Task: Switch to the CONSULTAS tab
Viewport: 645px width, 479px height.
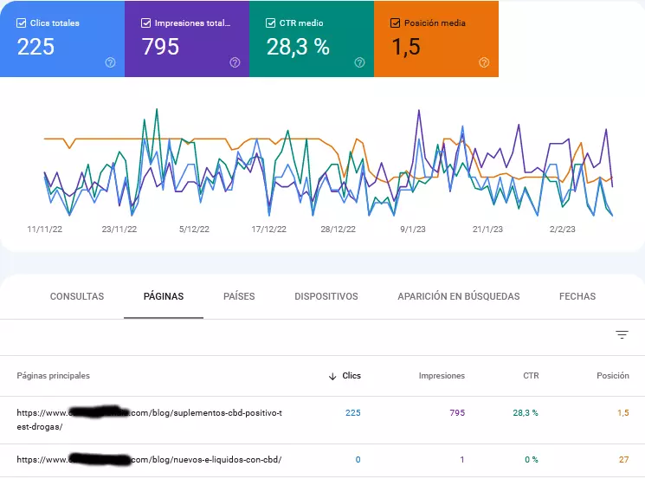Action: coord(77,296)
